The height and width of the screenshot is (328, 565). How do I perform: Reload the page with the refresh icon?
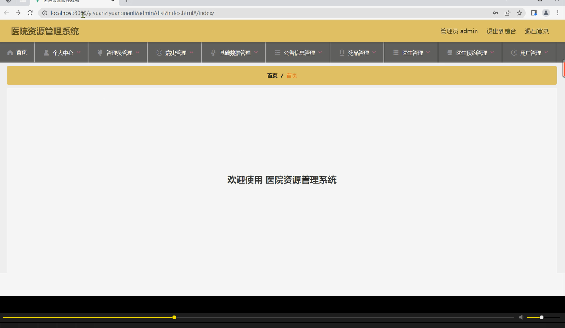coord(30,13)
